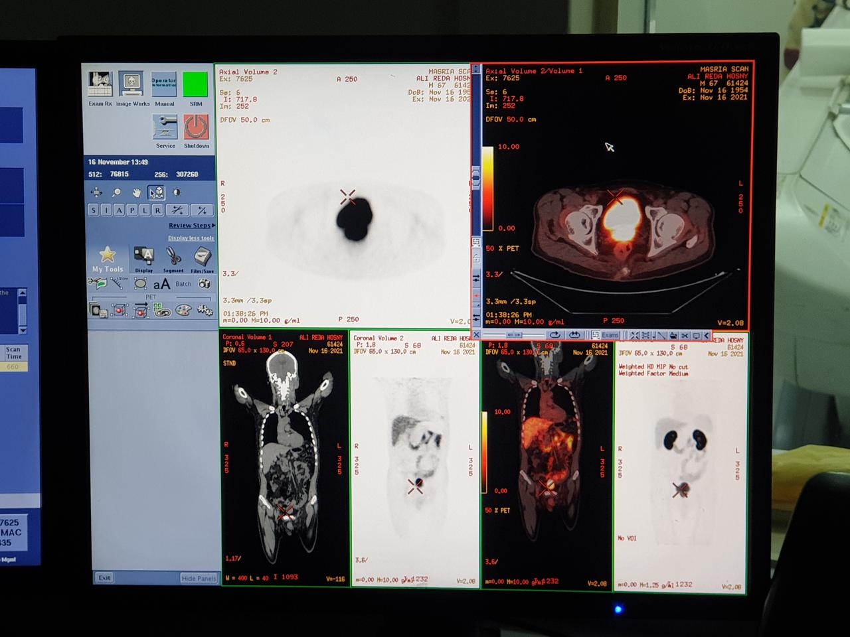Click the single rotate arrow in the viewport toolbar
The height and width of the screenshot is (637, 850).
[x=555, y=335]
